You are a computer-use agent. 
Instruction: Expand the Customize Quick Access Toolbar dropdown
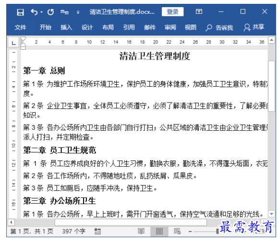(x=78, y=12)
